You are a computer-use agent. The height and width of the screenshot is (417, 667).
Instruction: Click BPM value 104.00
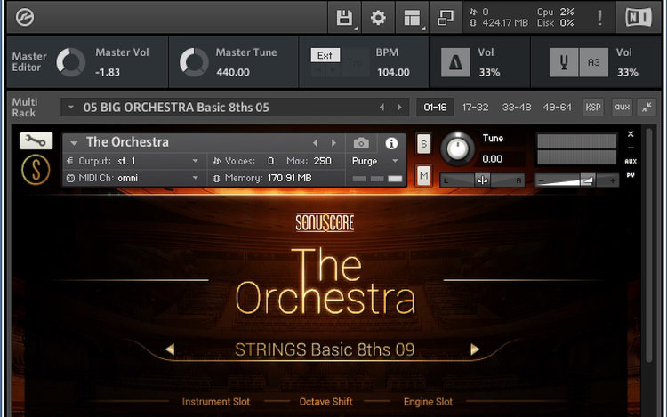point(393,72)
